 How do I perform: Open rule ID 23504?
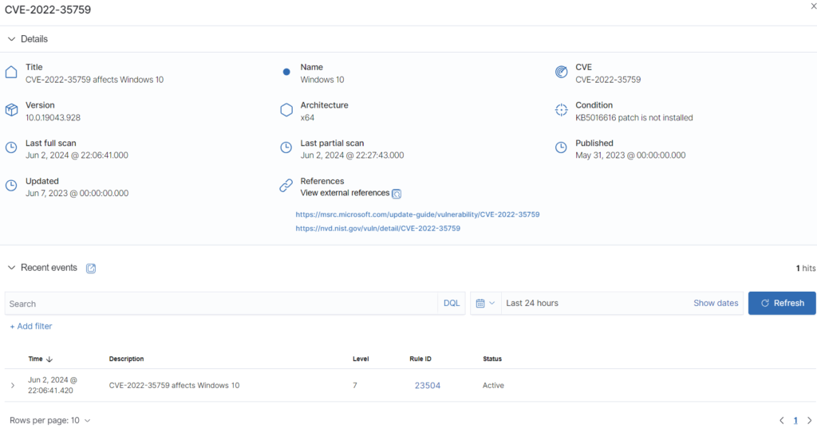(427, 386)
